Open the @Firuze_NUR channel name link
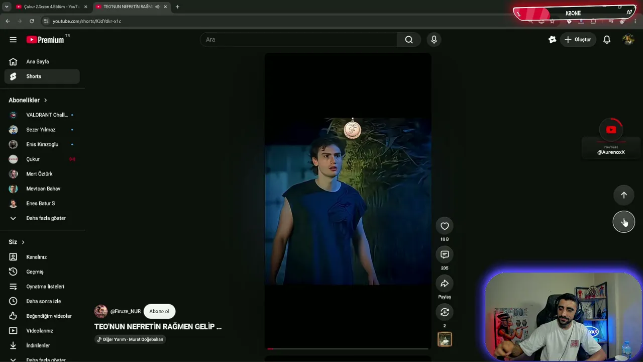 click(x=126, y=311)
